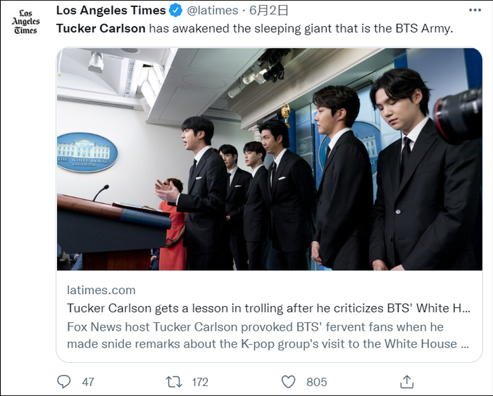Click the White House logo sign in photo
Screen dimensions: 493x396
[x=87, y=152]
